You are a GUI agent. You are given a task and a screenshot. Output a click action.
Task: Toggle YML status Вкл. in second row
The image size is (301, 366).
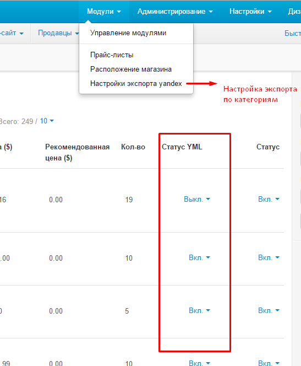tap(199, 257)
